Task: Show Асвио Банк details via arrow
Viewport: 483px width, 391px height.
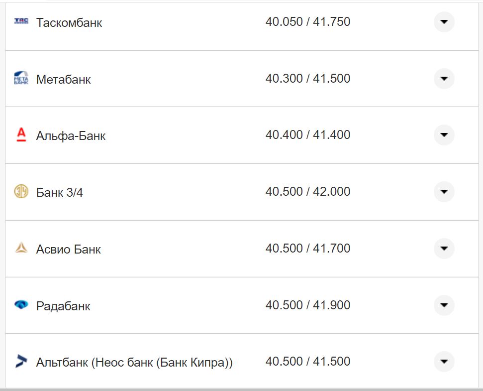Action: click(x=444, y=248)
